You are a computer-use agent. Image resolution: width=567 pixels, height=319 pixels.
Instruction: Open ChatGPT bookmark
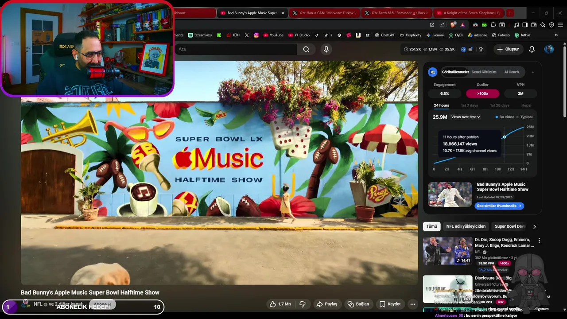(x=384, y=35)
